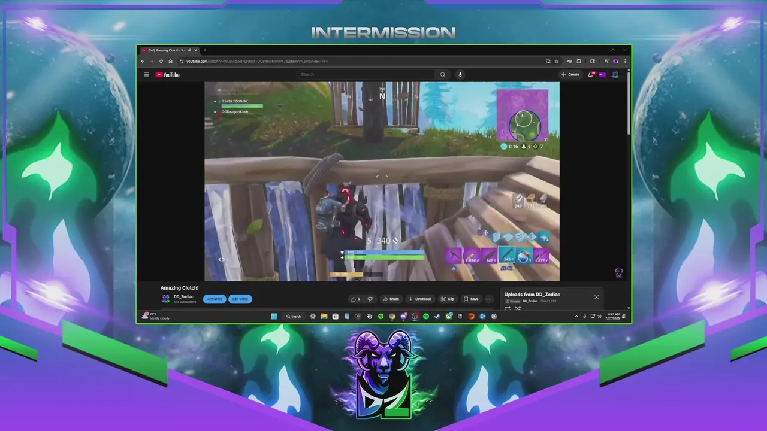This screenshot has height=431, width=767.
Task: Close the Uploads from DD_Zodiac playlist panel
Action: 596,297
